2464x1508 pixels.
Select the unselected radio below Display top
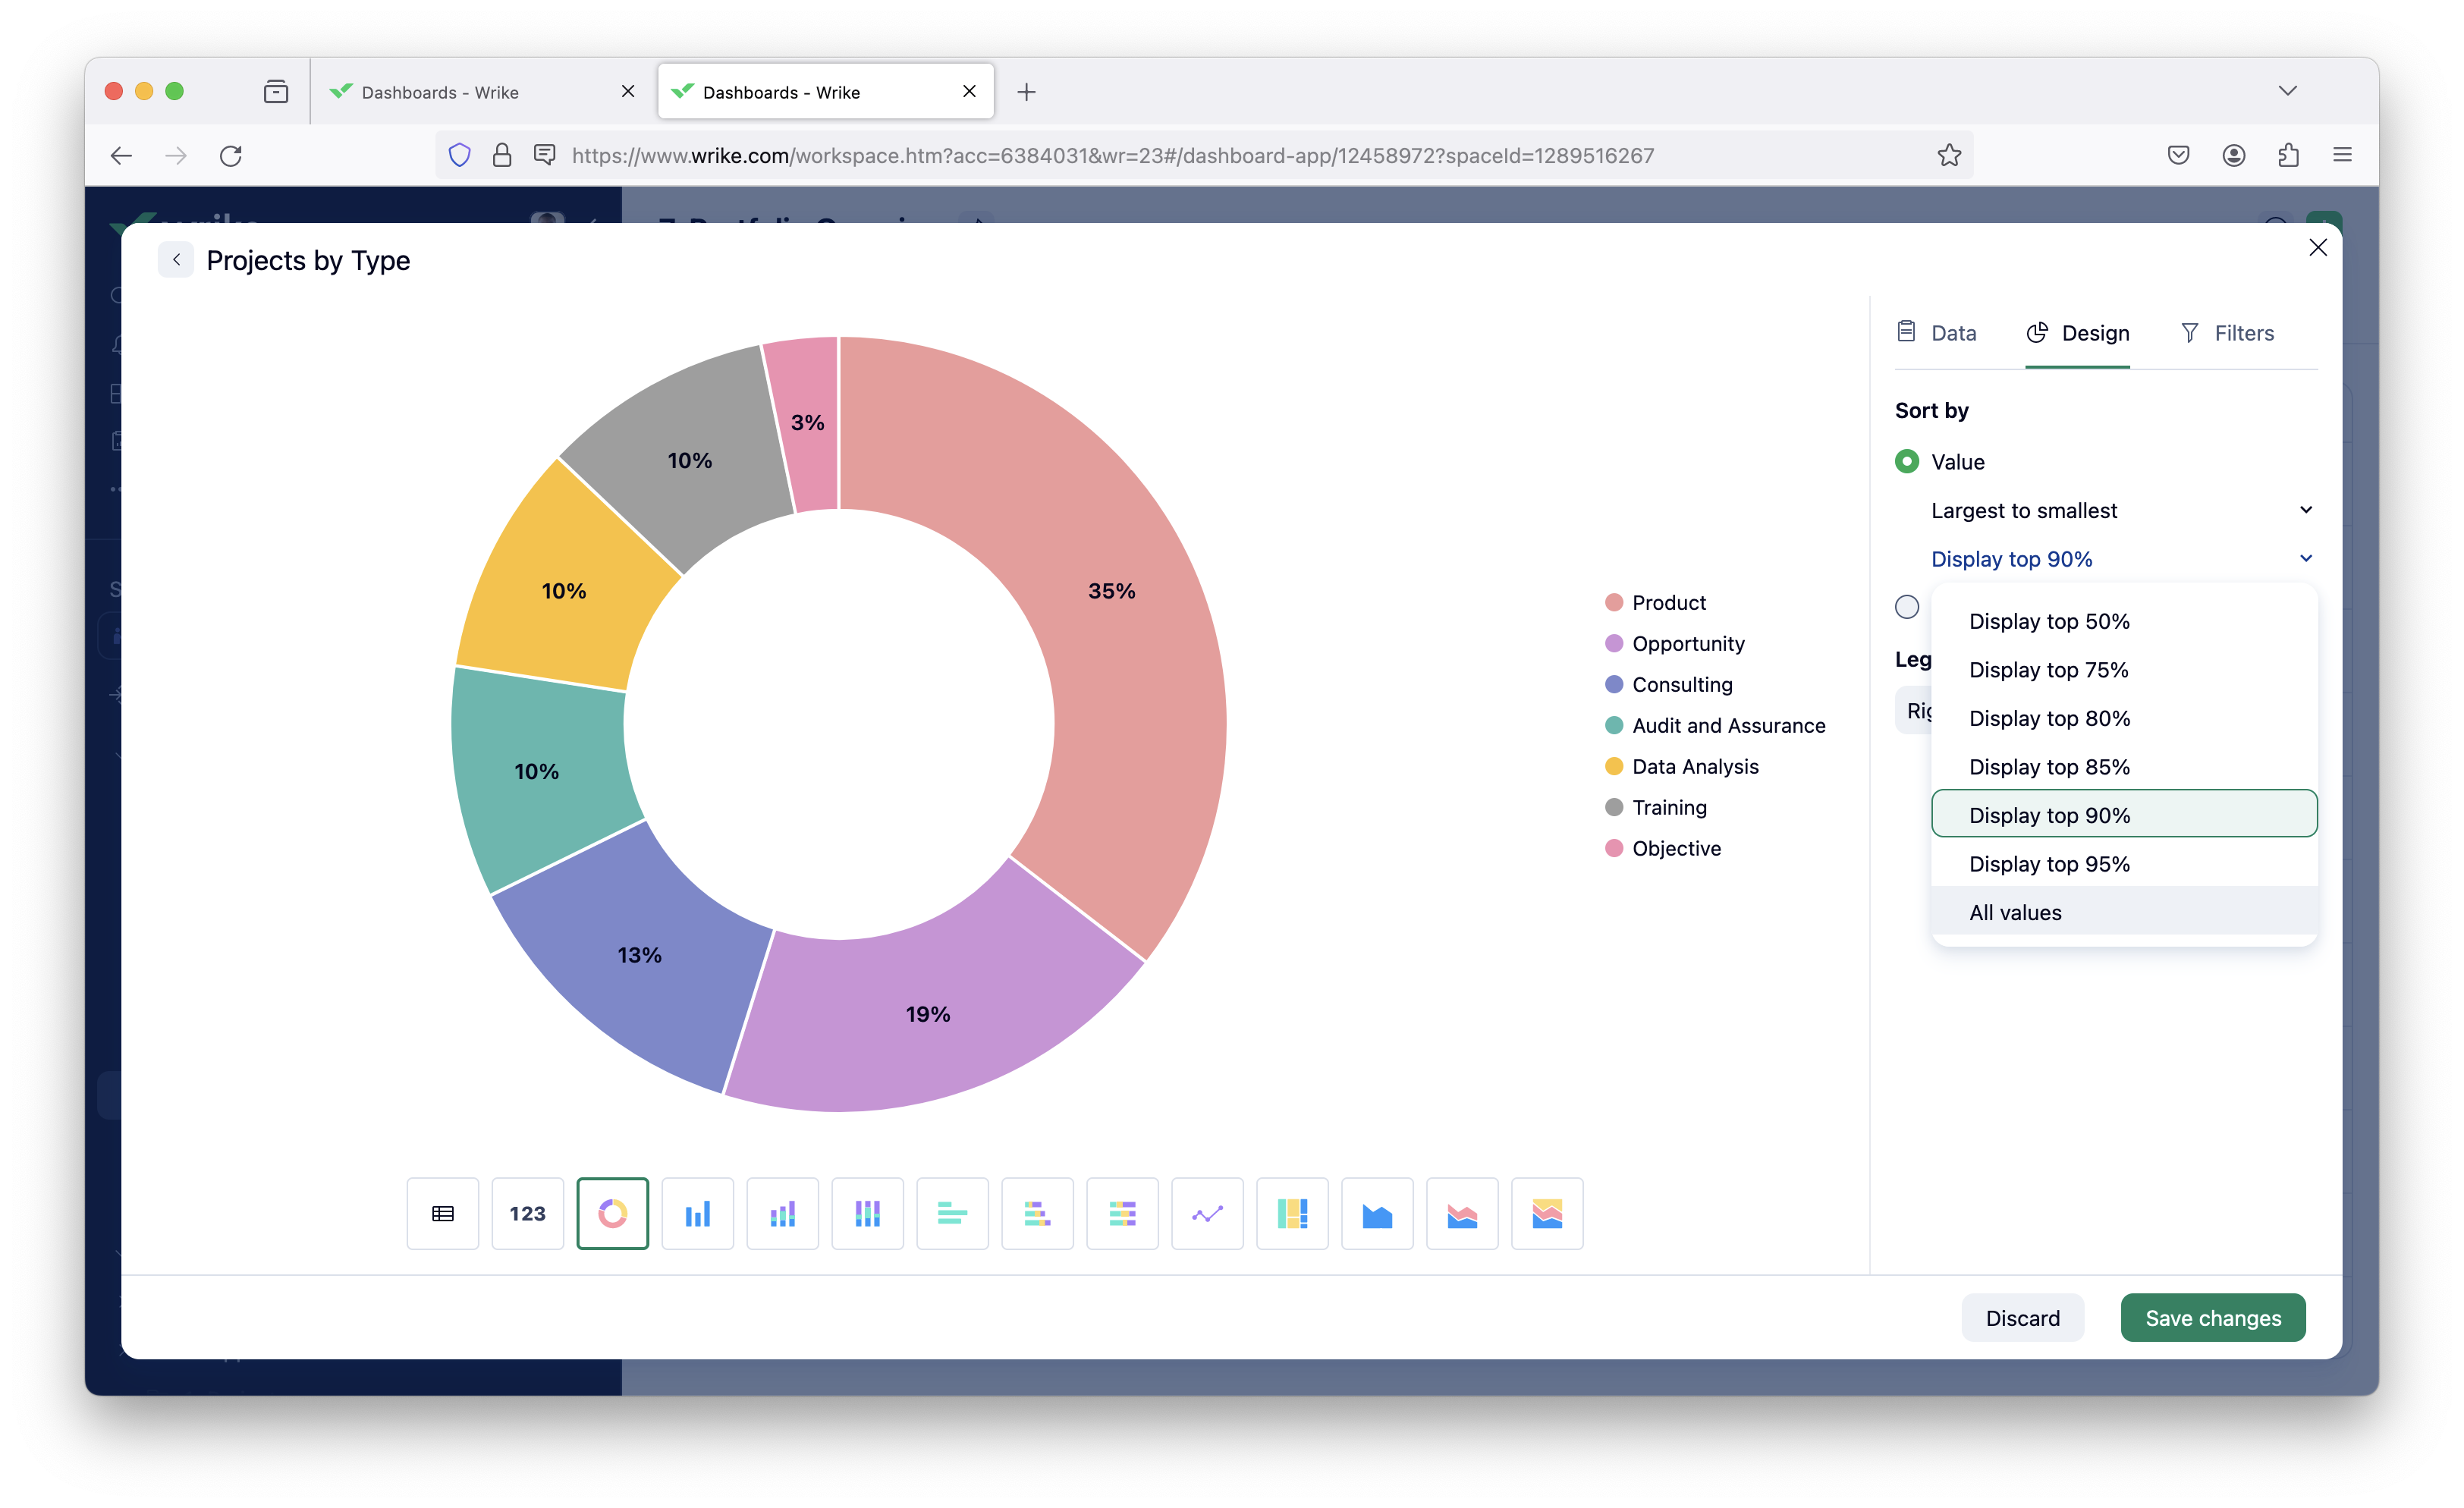click(1907, 607)
